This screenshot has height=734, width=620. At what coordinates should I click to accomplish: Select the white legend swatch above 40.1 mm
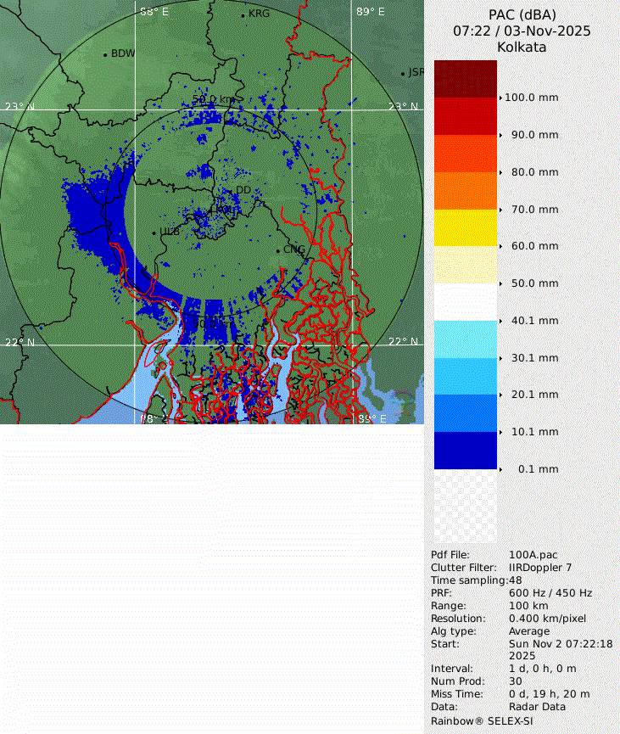pos(465,301)
